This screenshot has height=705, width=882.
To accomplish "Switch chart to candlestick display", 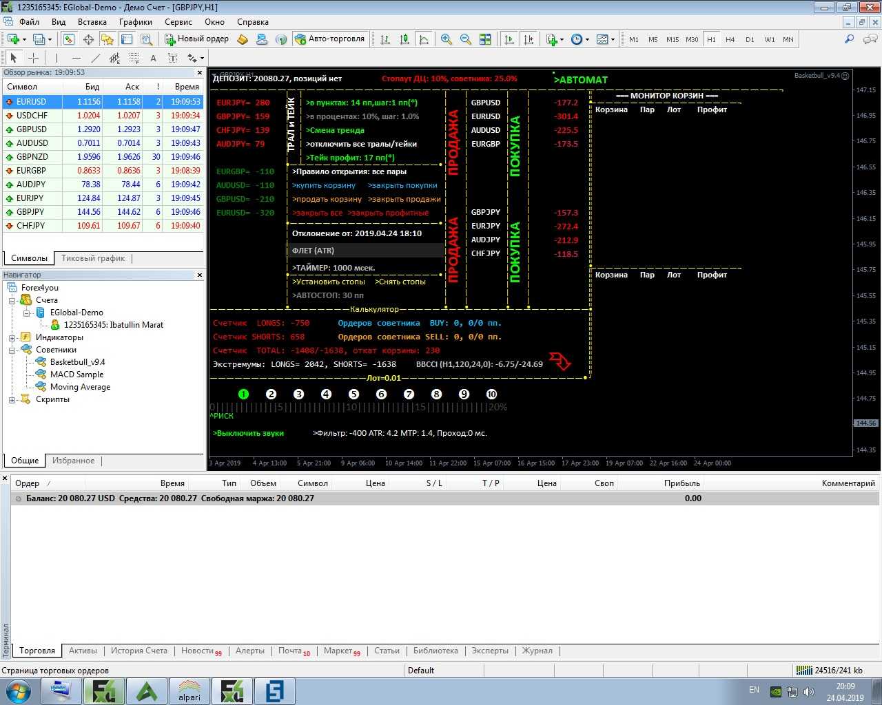I will click(x=404, y=39).
